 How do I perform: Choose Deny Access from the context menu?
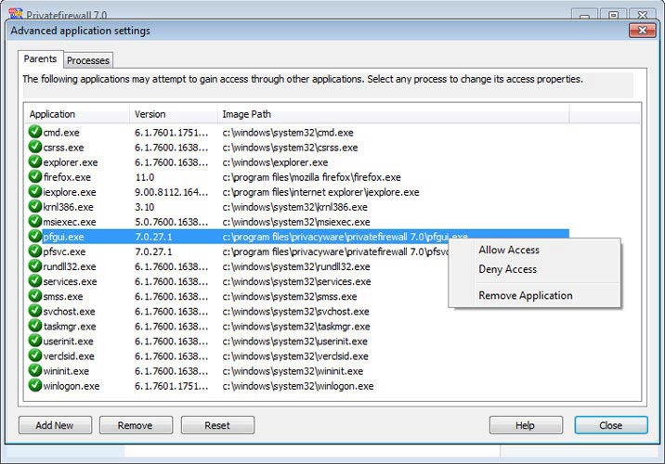click(x=508, y=269)
